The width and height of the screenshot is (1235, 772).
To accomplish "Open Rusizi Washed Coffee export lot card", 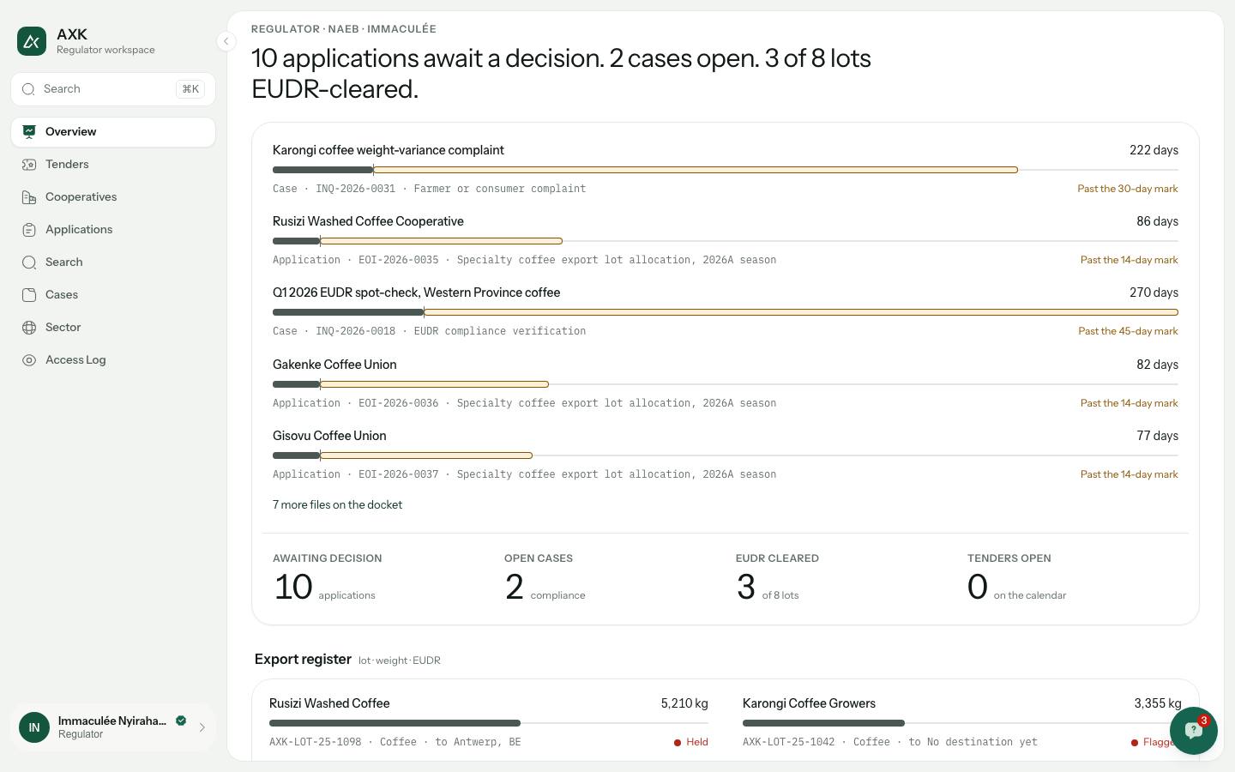I will [x=489, y=722].
